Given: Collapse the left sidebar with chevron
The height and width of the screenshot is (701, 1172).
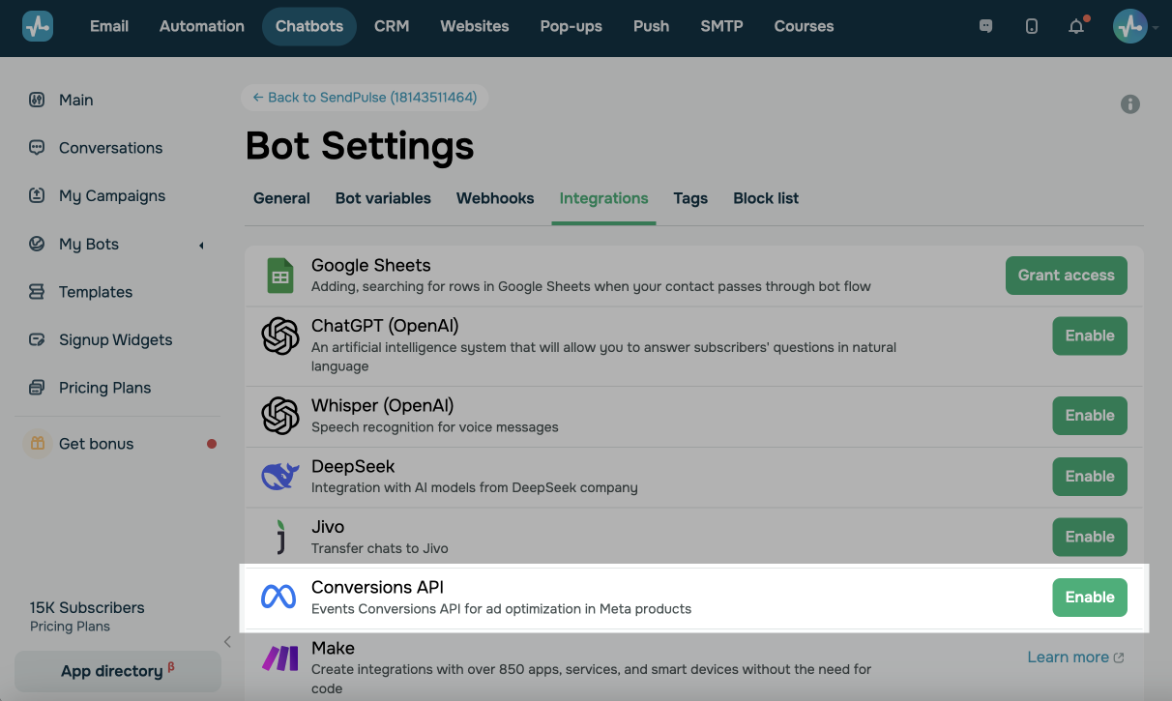Looking at the screenshot, I should [227, 641].
